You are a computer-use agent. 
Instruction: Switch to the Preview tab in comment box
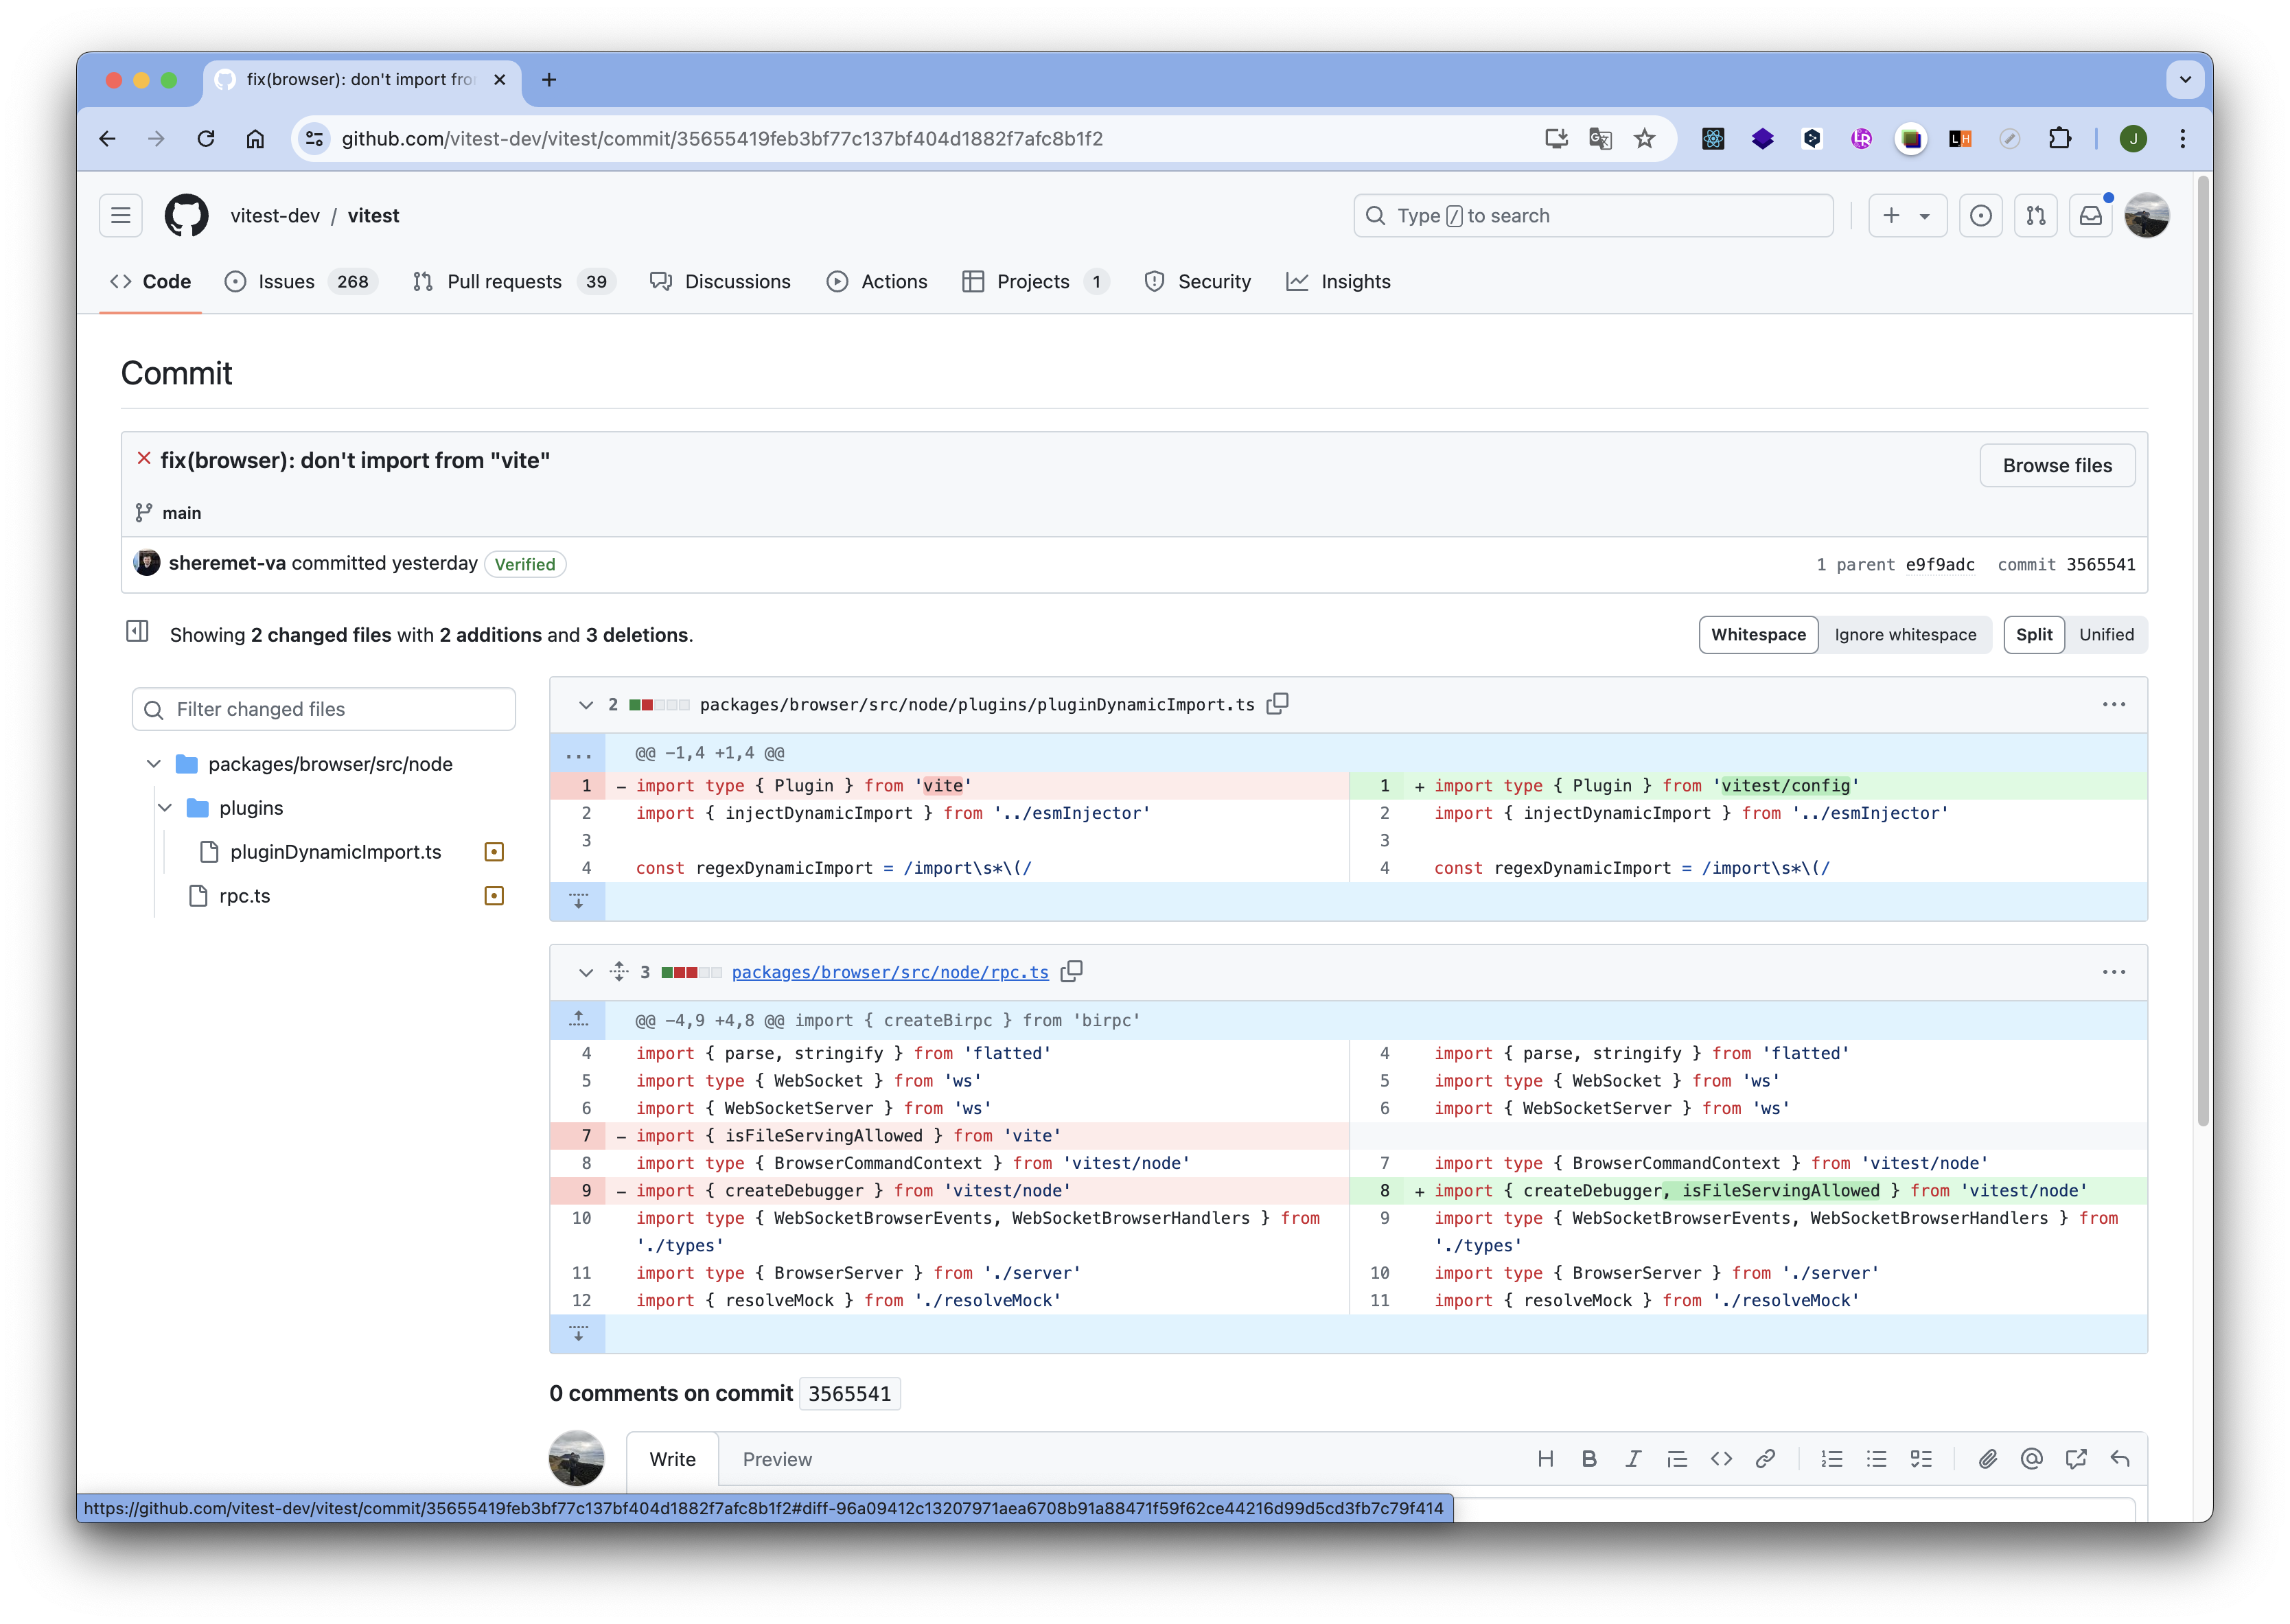(x=777, y=1459)
